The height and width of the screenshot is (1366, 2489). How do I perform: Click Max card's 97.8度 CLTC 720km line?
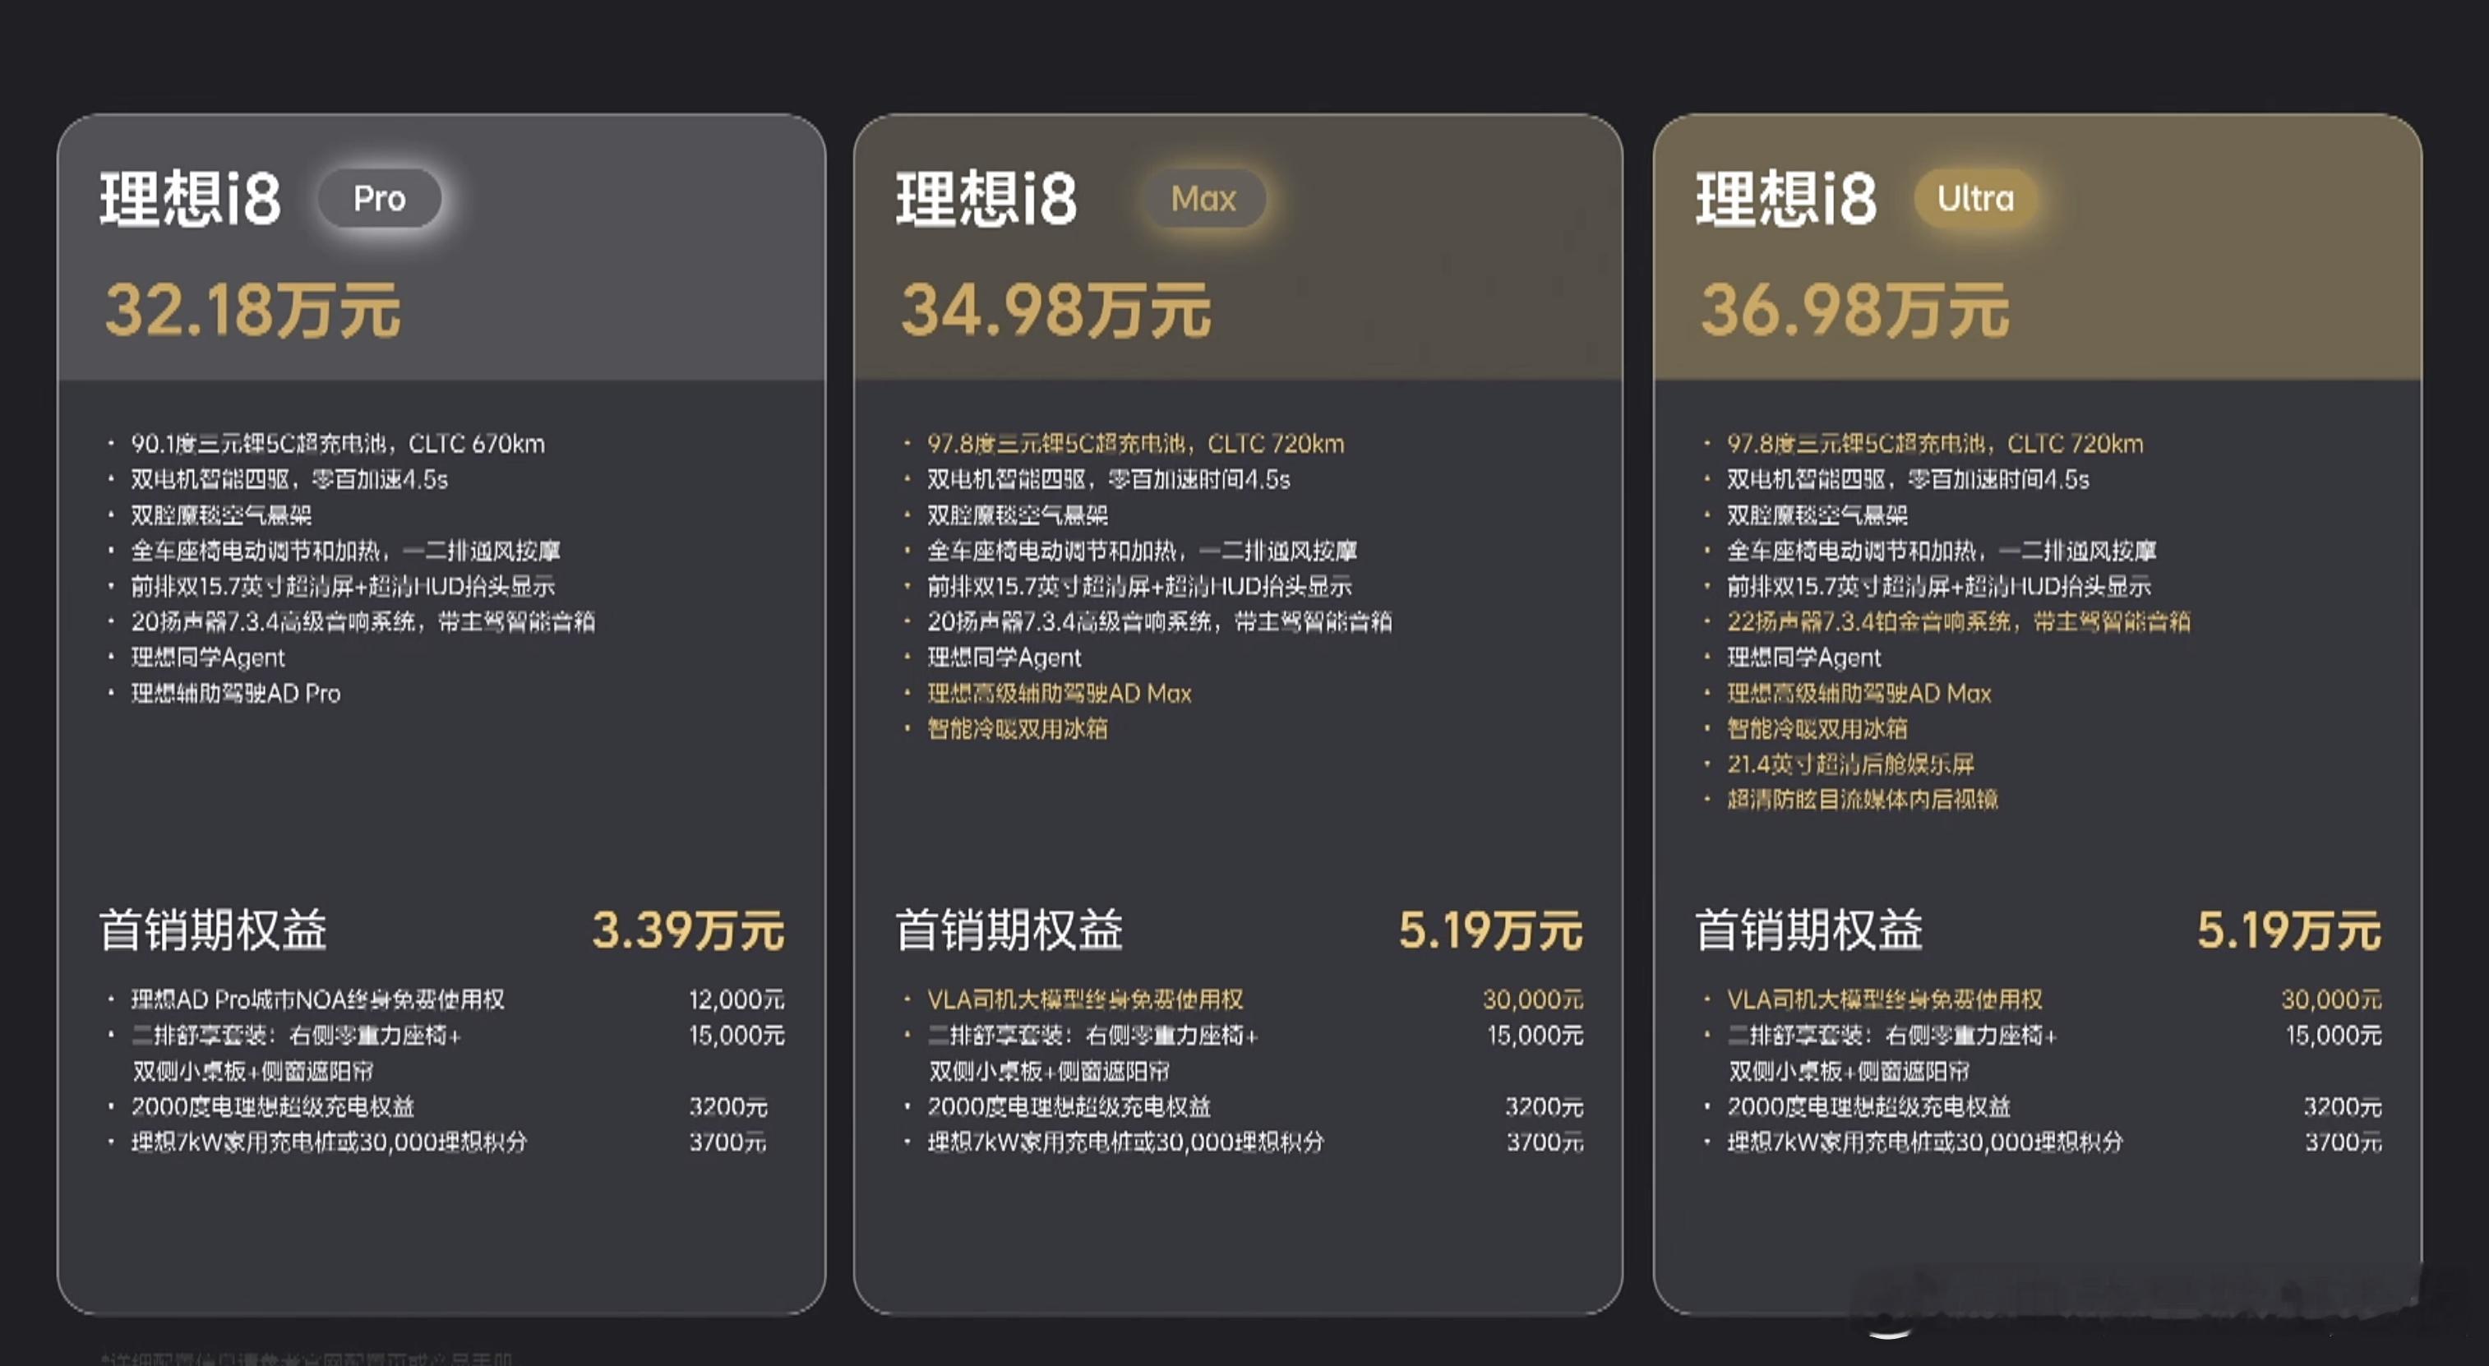[x=1135, y=444]
